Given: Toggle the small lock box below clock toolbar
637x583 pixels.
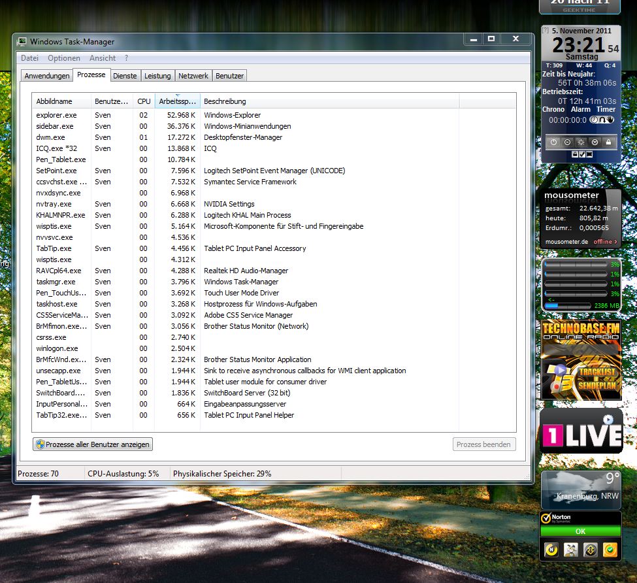Looking at the screenshot, I should tap(575, 154).
